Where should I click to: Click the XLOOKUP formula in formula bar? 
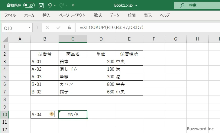point(112,28)
